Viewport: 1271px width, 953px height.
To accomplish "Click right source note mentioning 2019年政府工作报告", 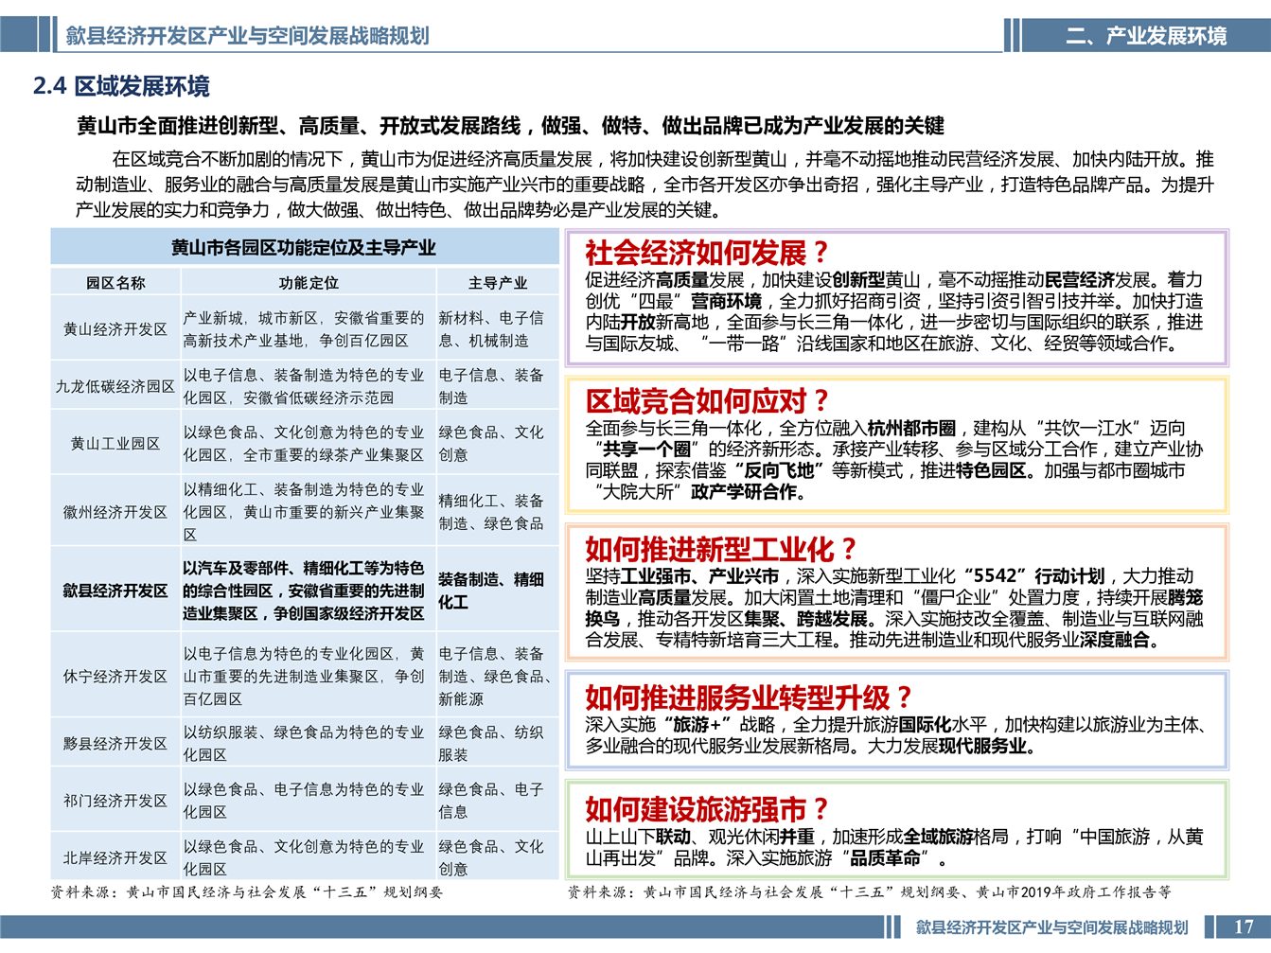I will click(x=870, y=891).
